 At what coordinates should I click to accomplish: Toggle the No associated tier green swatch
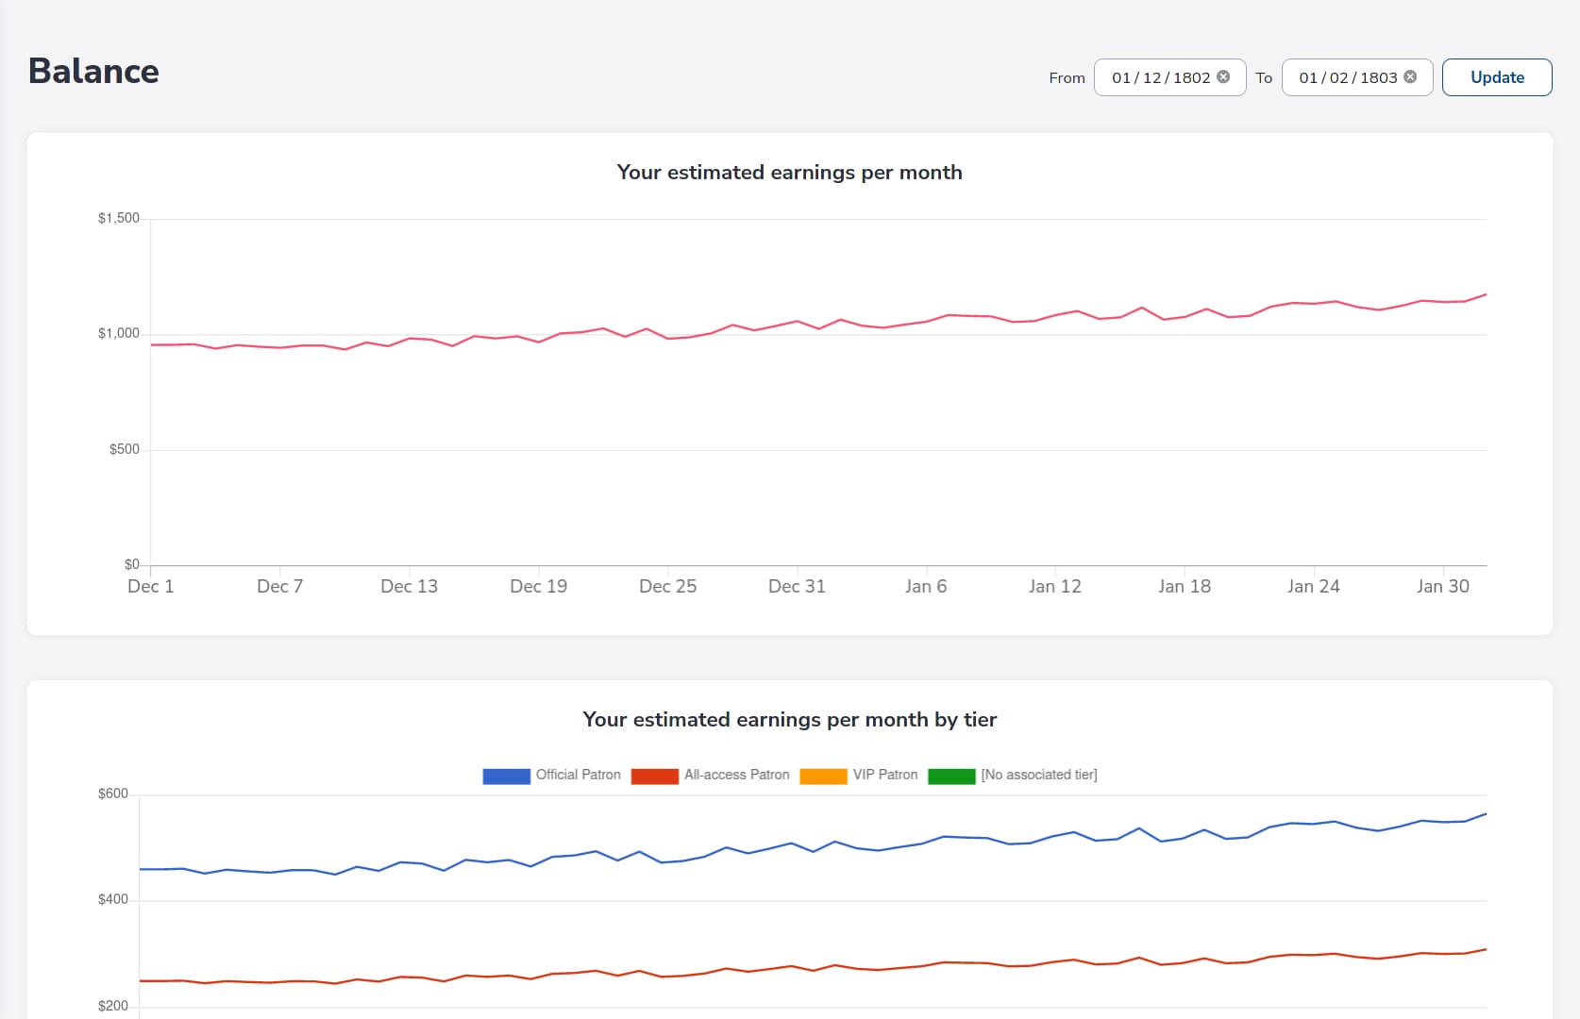pos(951,776)
